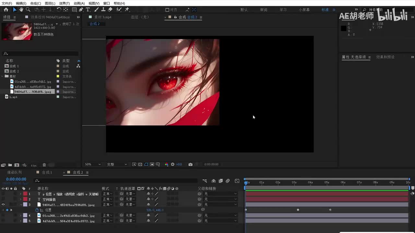
Task: Expand layer 1 with its twirl arrow
Action: point(21,194)
